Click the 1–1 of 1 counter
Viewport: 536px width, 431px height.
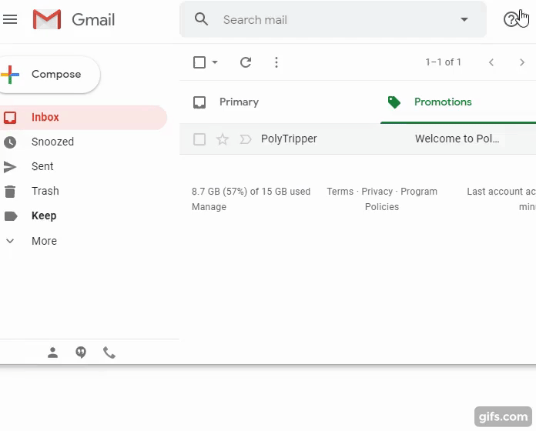tap(443, 62)
